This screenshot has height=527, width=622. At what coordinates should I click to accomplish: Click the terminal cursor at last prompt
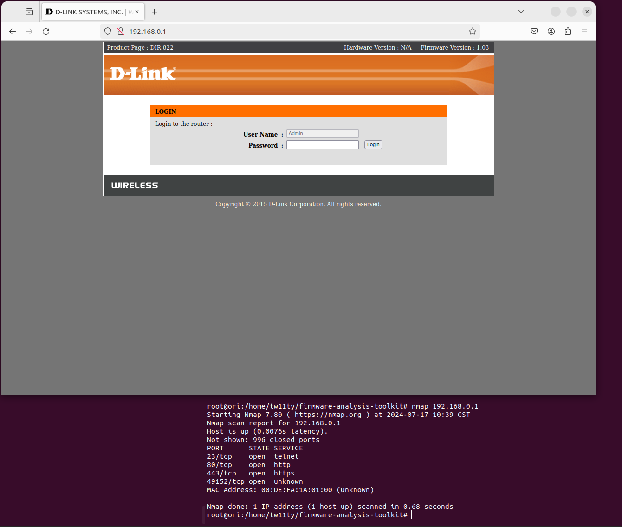(x=414, y=514)
